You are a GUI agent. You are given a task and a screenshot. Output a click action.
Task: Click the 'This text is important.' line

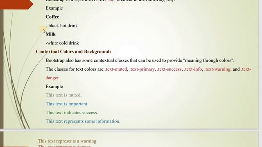(67, 104)
